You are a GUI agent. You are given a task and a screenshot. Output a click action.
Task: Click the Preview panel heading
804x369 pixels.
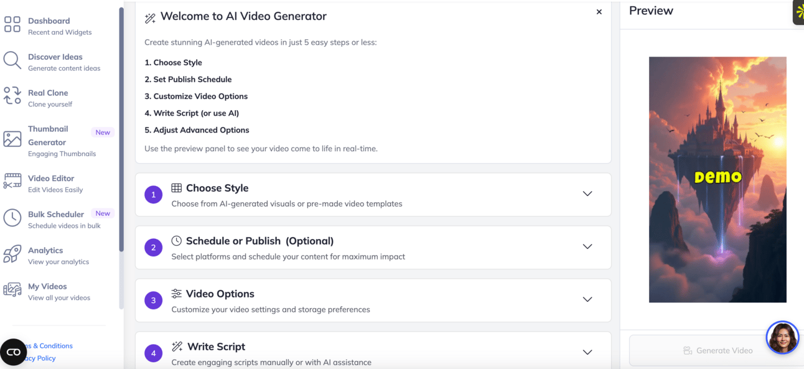click(x=651, y=11)
